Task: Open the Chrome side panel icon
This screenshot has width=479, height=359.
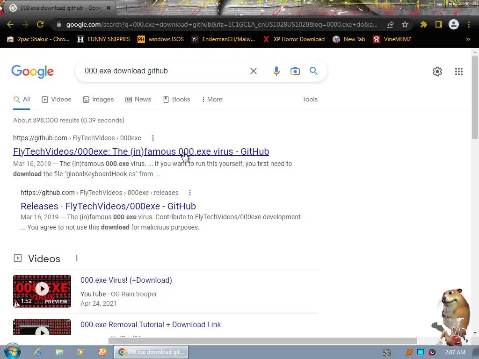Action: (x=439, y=24)
